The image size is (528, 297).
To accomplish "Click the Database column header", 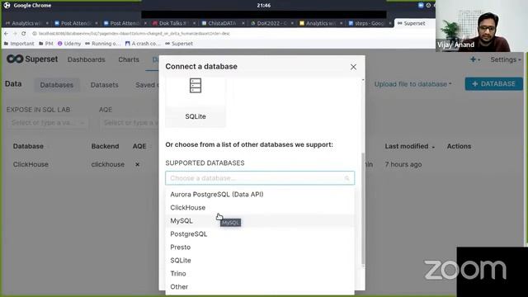I will coord(28,147).
